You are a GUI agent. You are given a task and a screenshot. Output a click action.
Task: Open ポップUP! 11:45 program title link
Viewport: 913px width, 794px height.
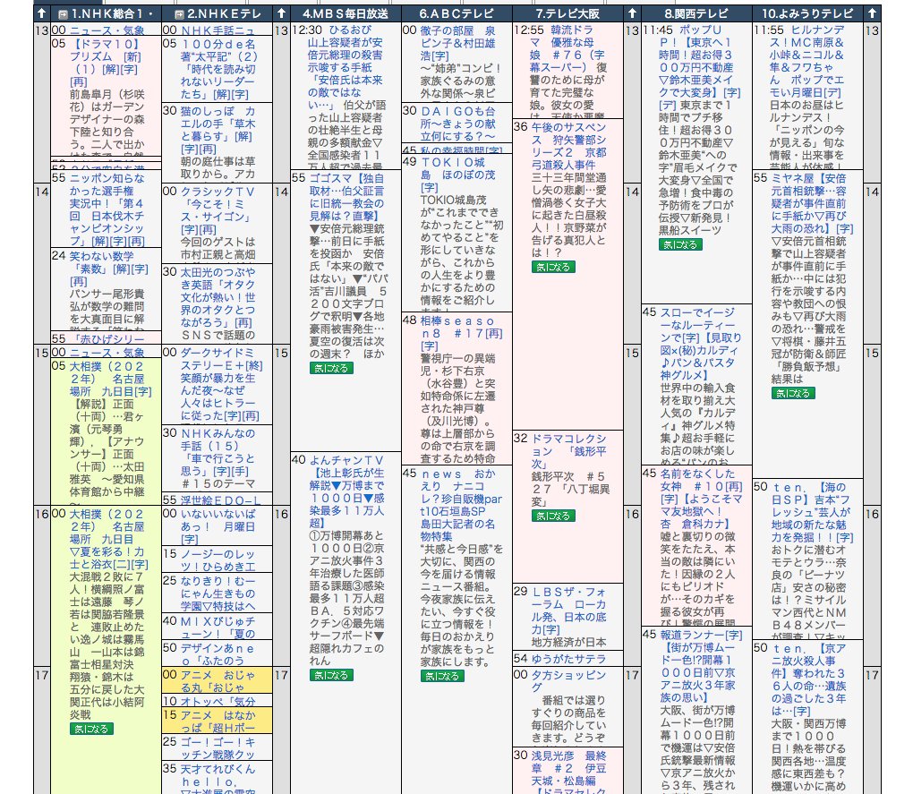(x=700, y=67)
